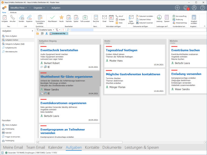207x155 pixels.
Task: Click the QuickActions erstellen icon
Action: click(40, 17)
